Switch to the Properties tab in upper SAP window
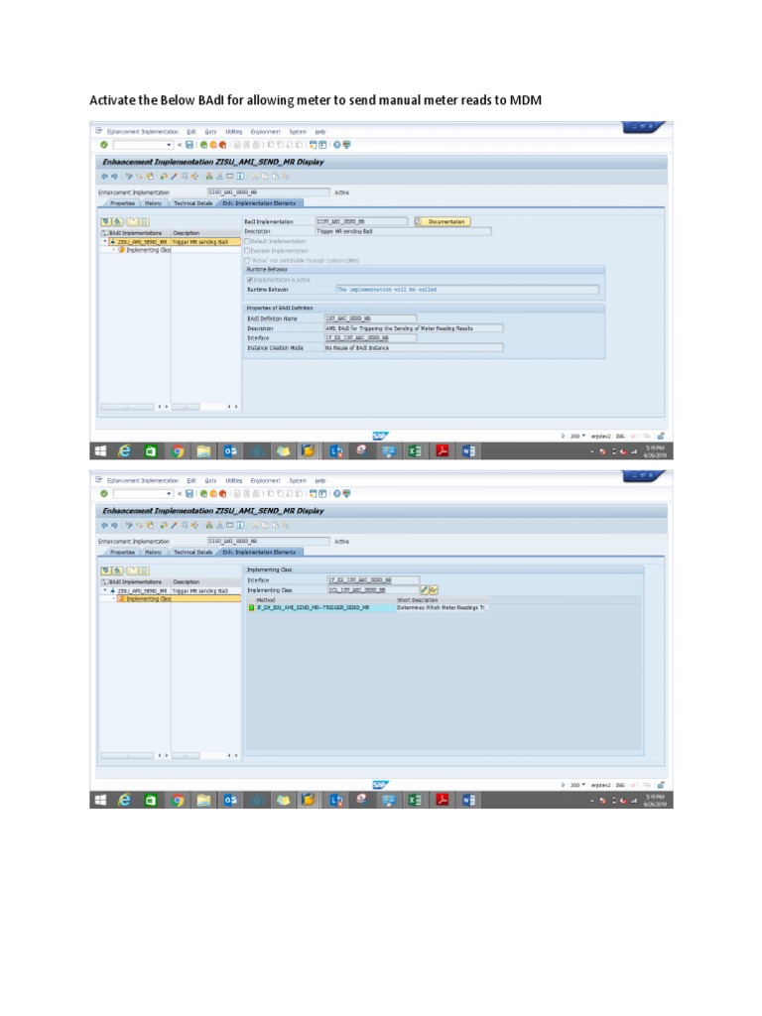This screenshot has width=762, height=1016. click(122, 203)
